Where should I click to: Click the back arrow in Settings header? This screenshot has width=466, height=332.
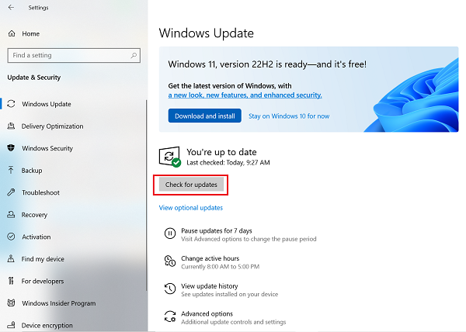10,8
